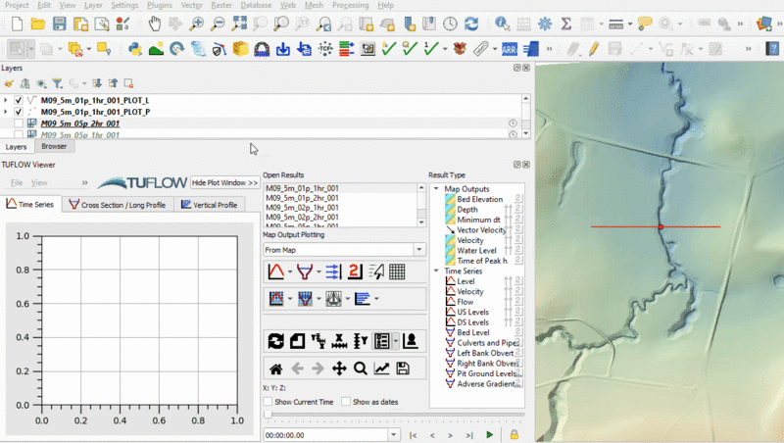The height and width of the screenshot is (443, 784).
Task: Click the Save Project icon
Action: click(x=59, y=23)
